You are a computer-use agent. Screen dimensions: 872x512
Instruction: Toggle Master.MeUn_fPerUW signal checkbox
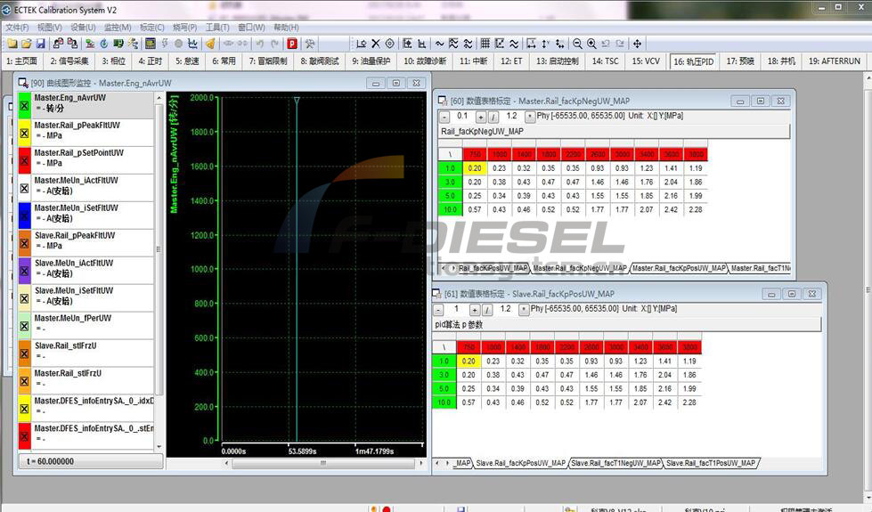pyautogui.click(x=24, y=326)
